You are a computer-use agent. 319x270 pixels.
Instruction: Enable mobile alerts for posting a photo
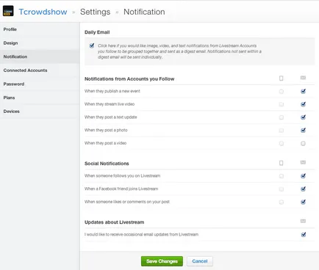click(282, 131)
